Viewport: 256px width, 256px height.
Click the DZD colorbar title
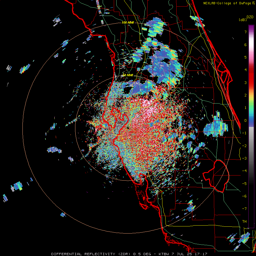click(x=250, y=17)
